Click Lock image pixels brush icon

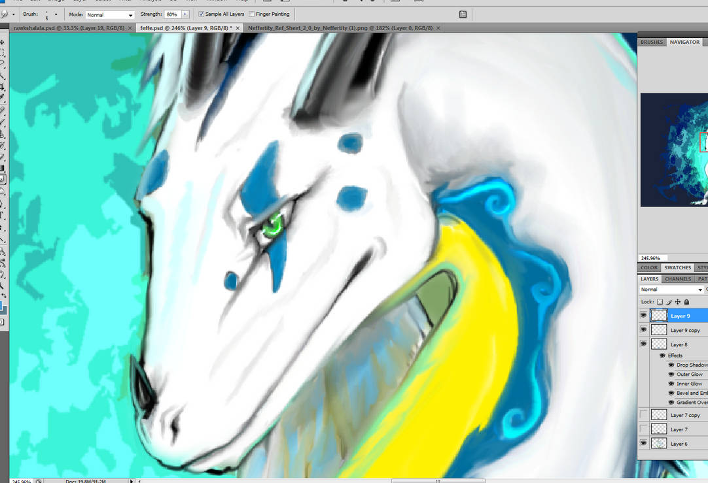pos(669,302)
